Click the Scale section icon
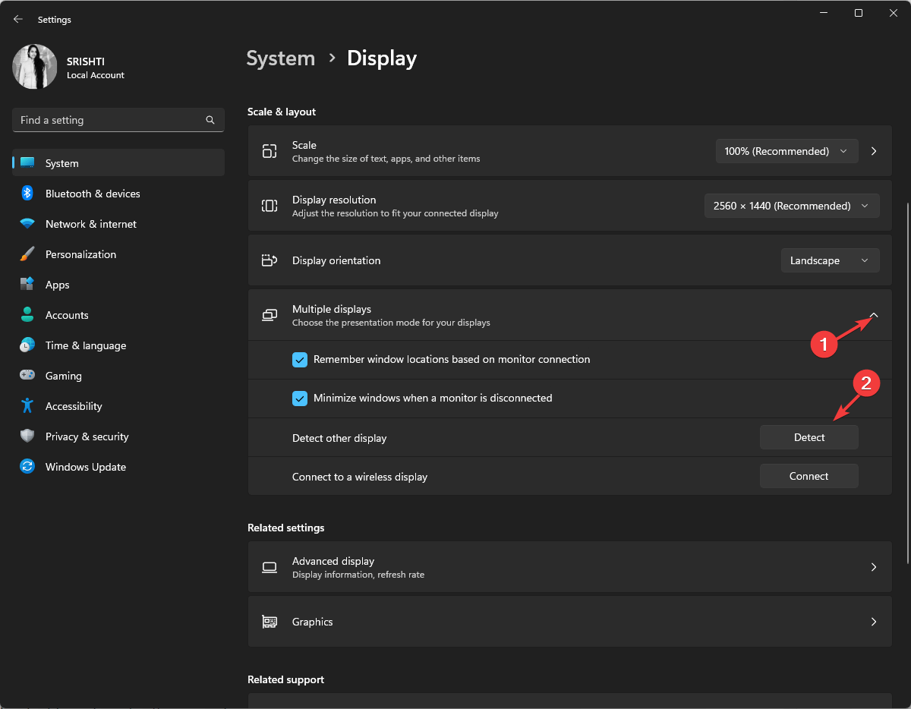This screenshot has width=911, height=709. [x=269, y=151]
